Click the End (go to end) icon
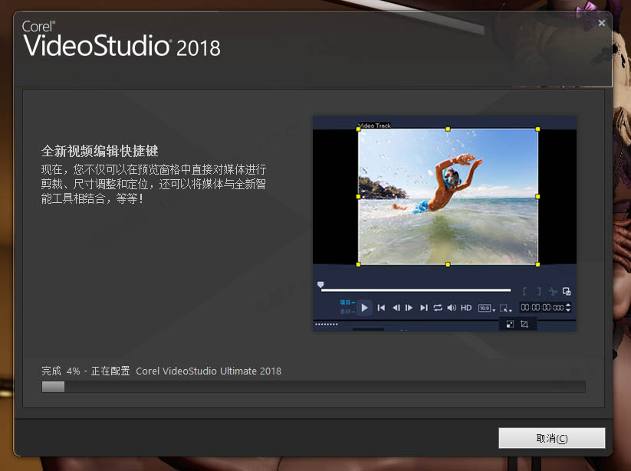Image resolution: width=631 pixels, height=471 pixels. click(424, 308)
